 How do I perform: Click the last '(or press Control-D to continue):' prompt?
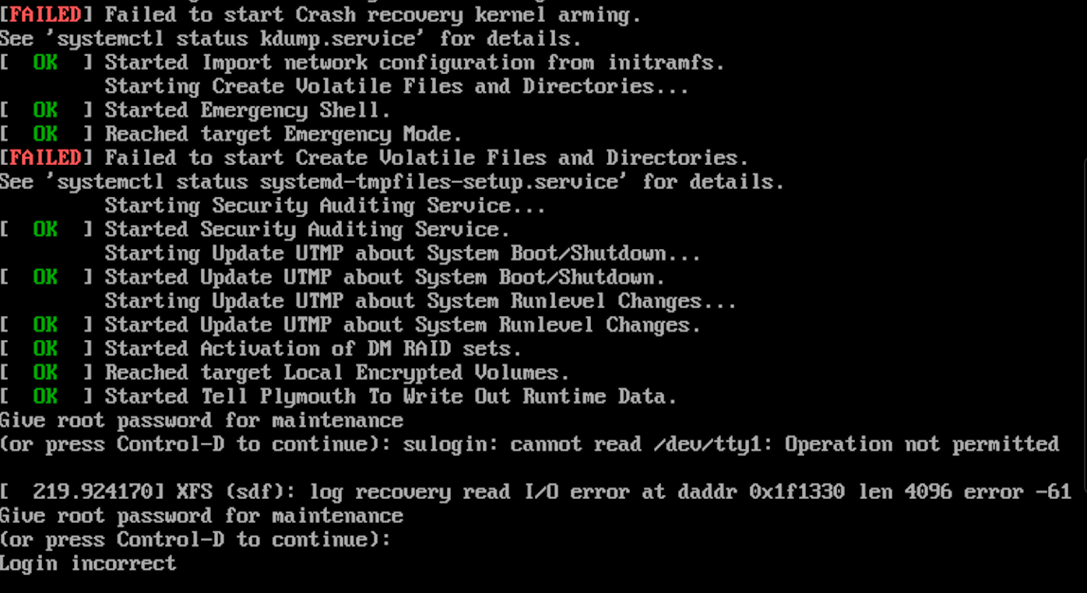click(x=195, y=539)
